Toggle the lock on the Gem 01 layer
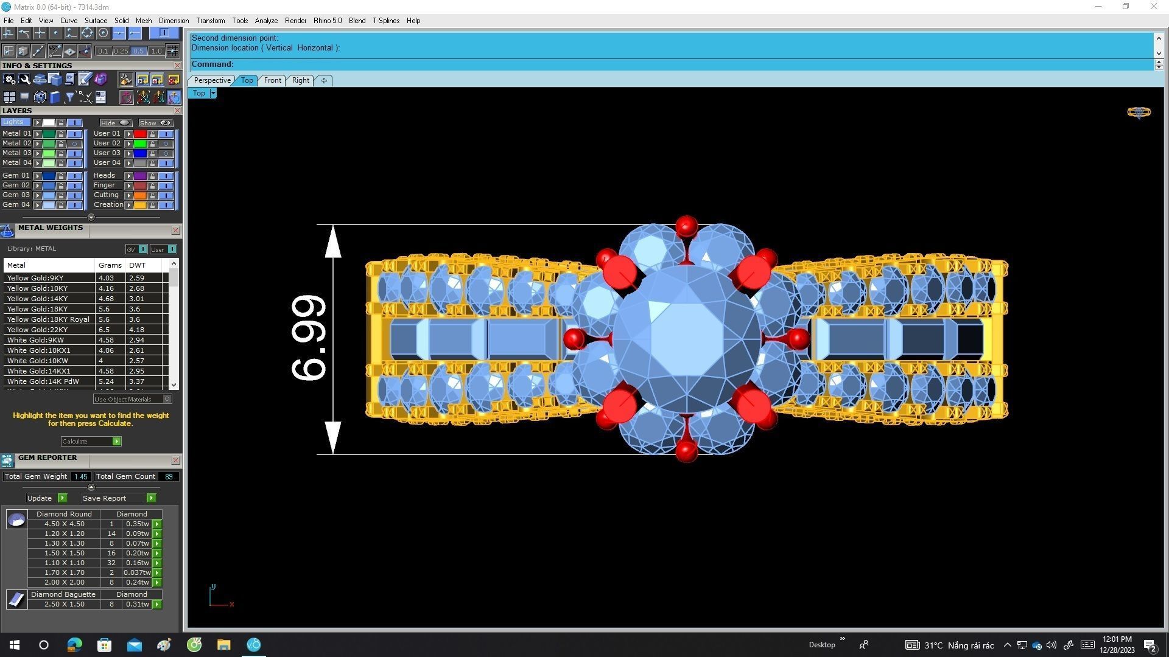 [x=61, y=176]
